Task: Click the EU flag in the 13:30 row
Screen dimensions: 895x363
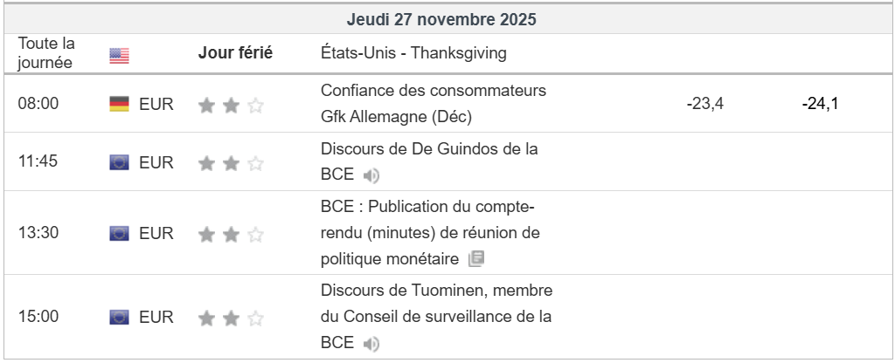Action: click(119, 234)
